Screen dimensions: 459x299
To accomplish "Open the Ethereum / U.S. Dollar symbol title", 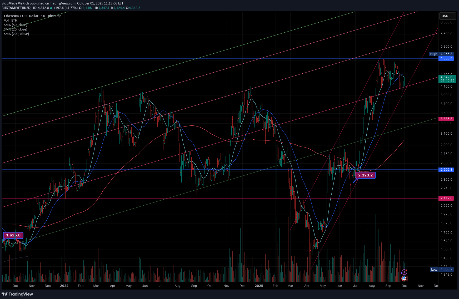I will 33,16.
